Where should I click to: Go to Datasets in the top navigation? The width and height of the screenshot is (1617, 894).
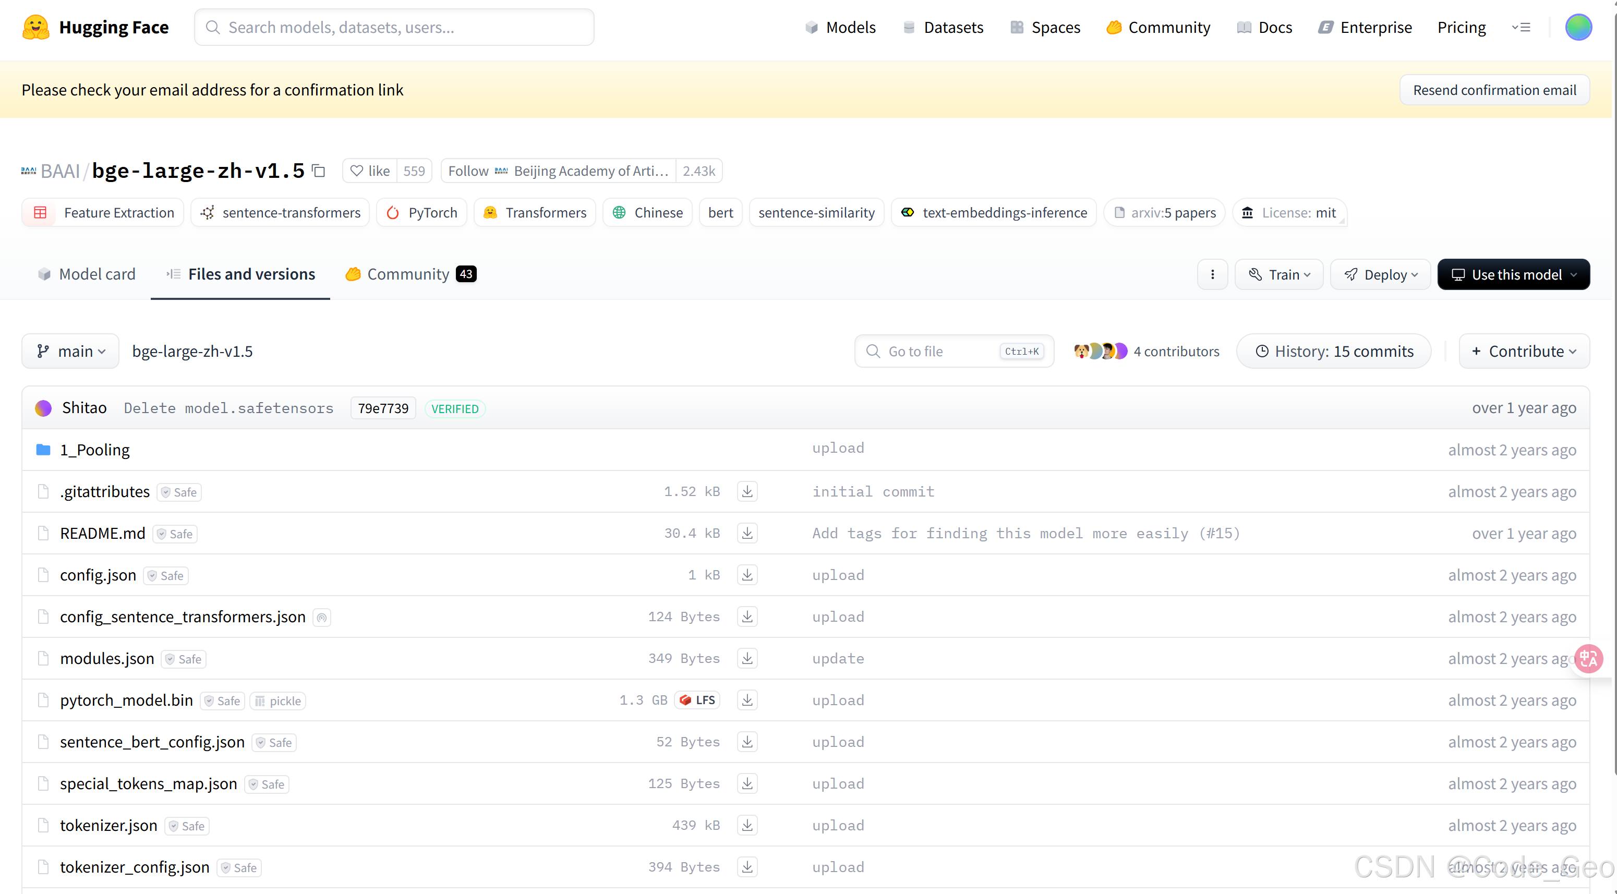pos(942,27)
